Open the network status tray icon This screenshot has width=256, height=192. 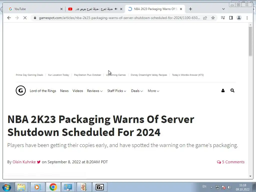coord(217,187)
